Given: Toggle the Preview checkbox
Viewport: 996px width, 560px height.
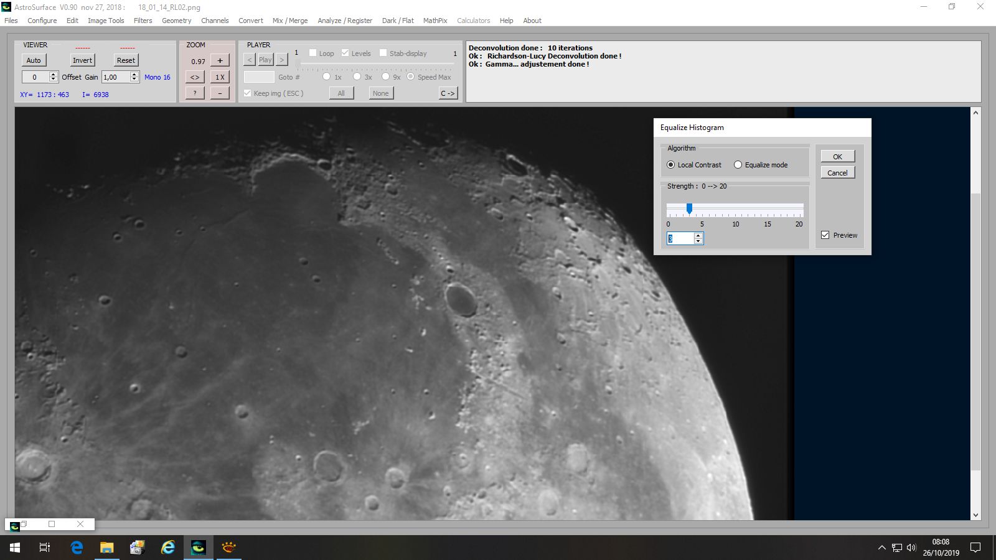Looking at the screenshot, I should coord(825,235).
